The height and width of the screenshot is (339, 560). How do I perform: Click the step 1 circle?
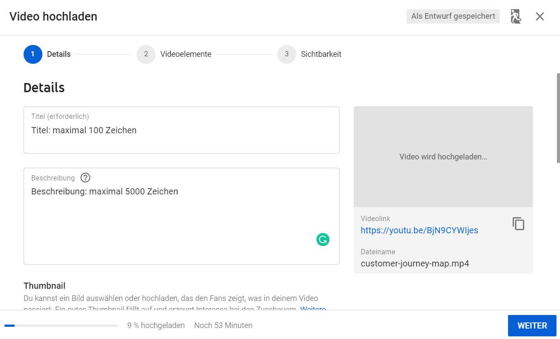[33, 54]
